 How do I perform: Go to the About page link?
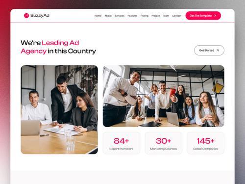point(108,16)
